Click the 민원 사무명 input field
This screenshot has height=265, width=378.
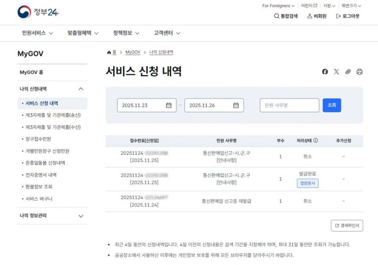pyautogui.click(x=289, y=106)
